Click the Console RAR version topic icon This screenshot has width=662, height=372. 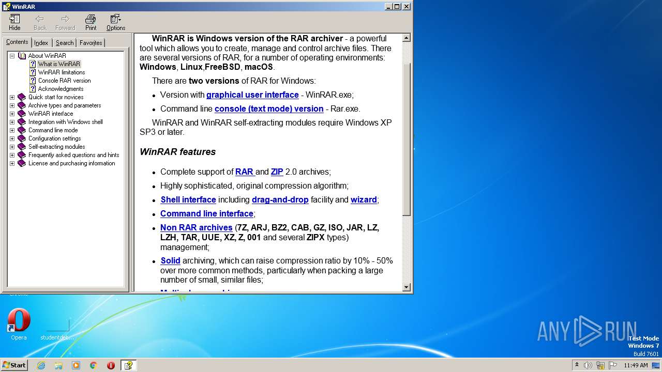coord(33,81)
